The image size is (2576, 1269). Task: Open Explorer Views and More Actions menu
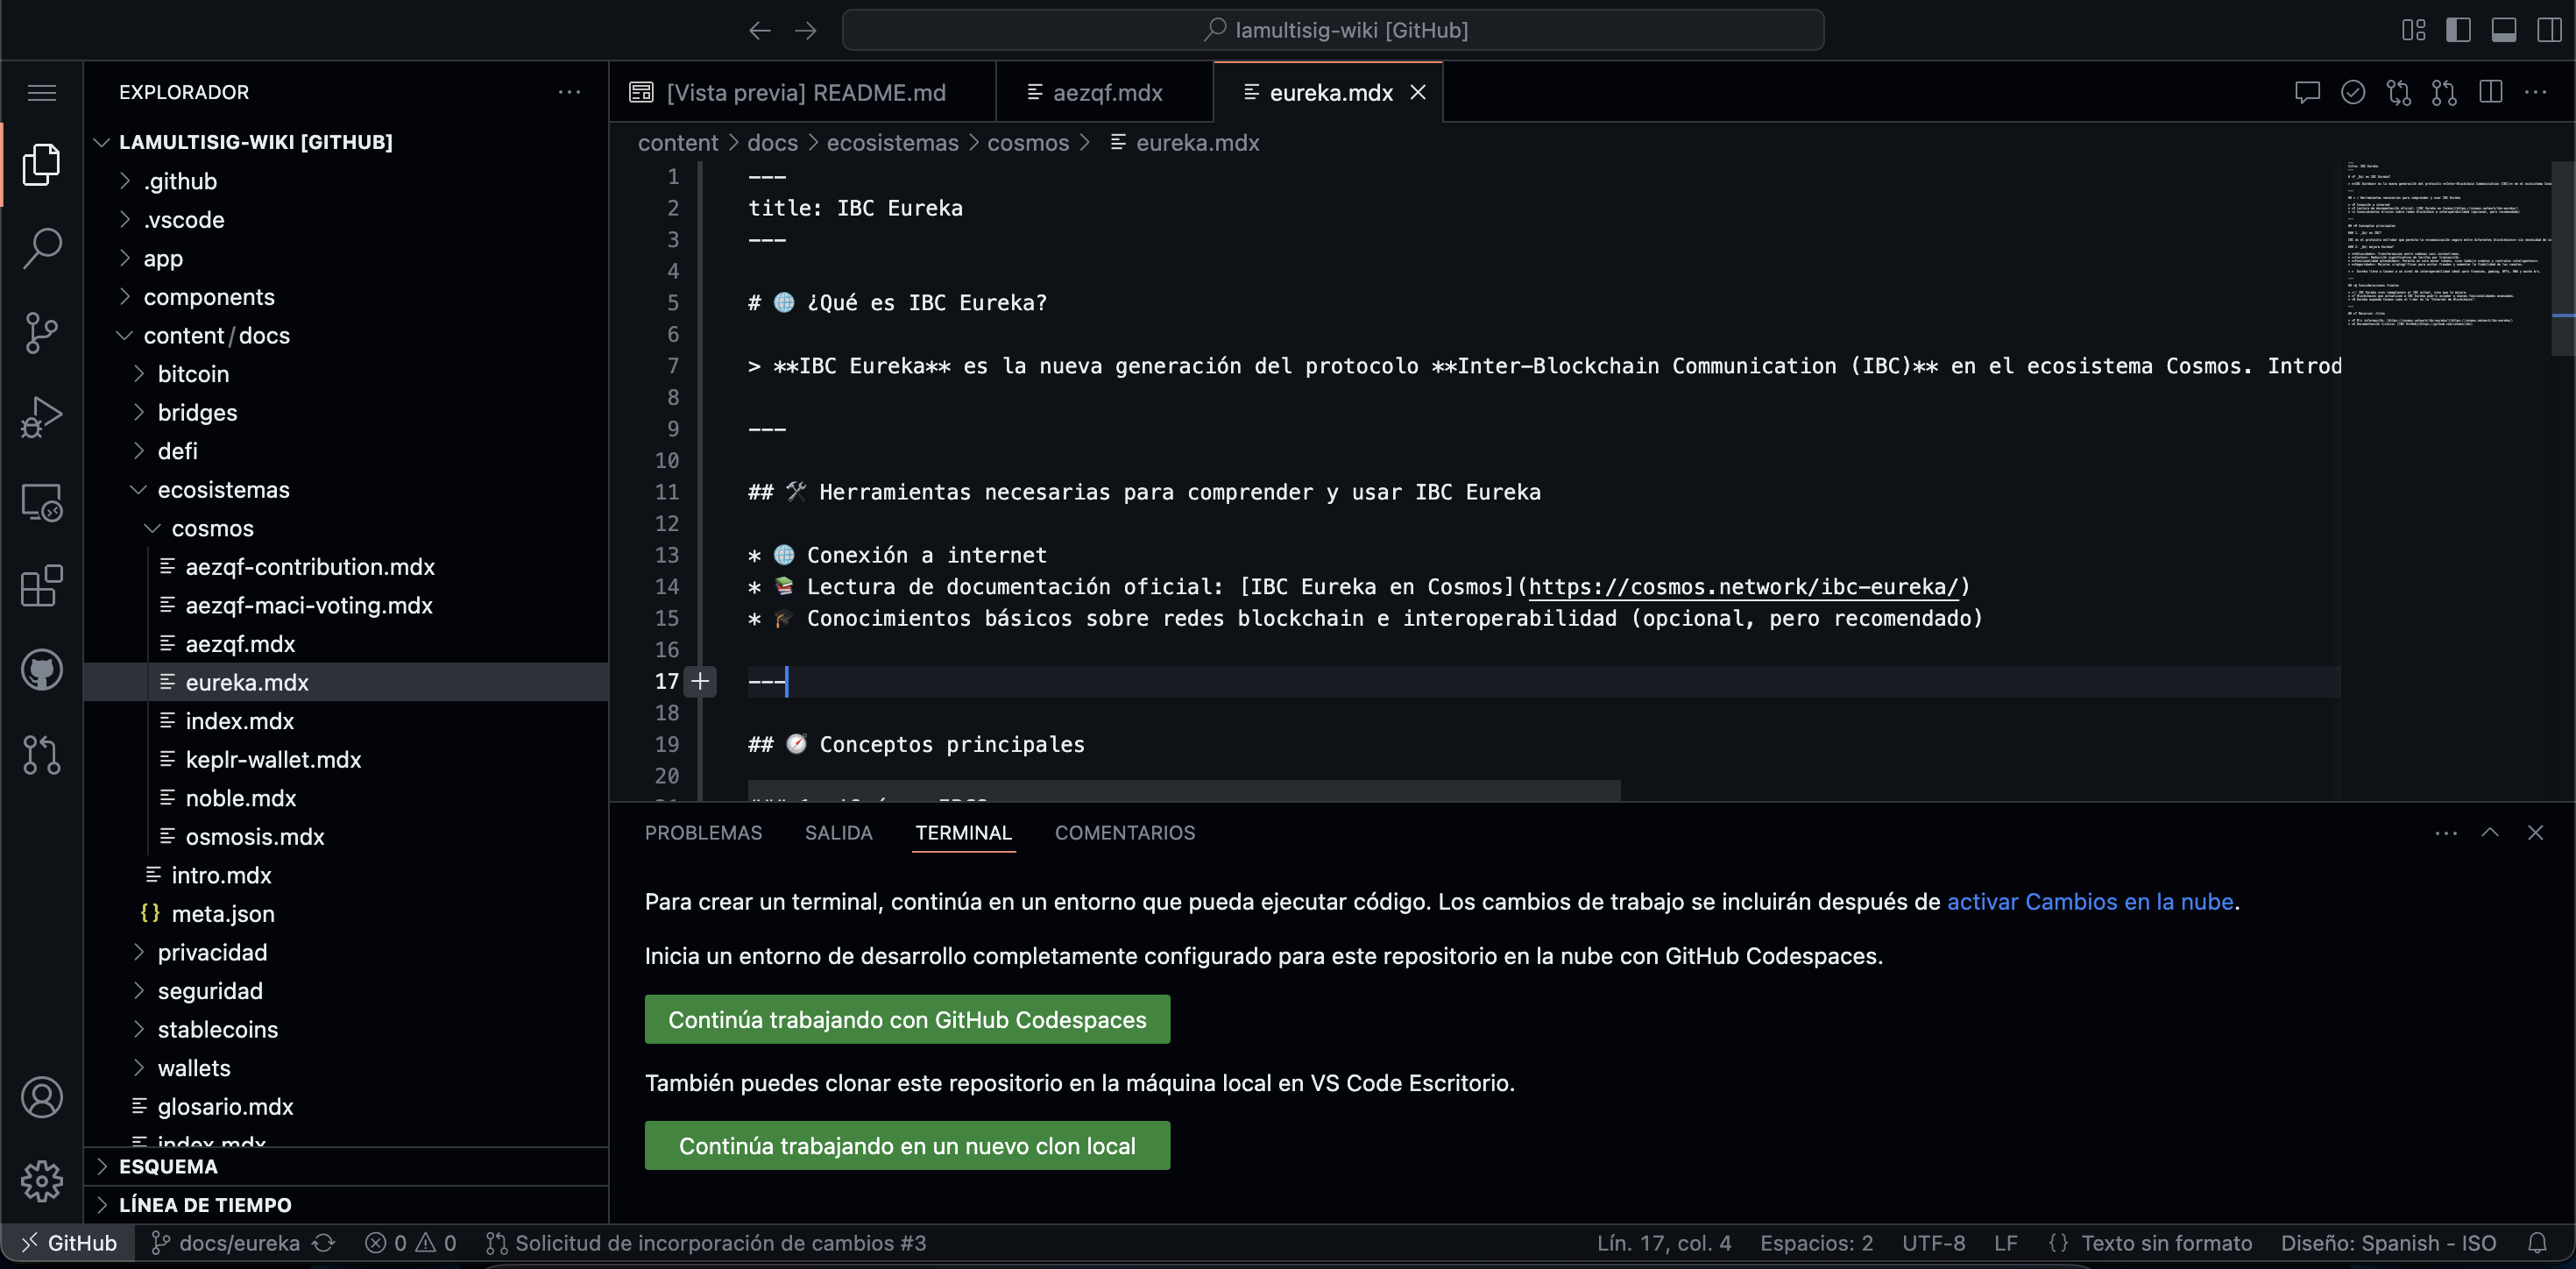tap(569, 92)
